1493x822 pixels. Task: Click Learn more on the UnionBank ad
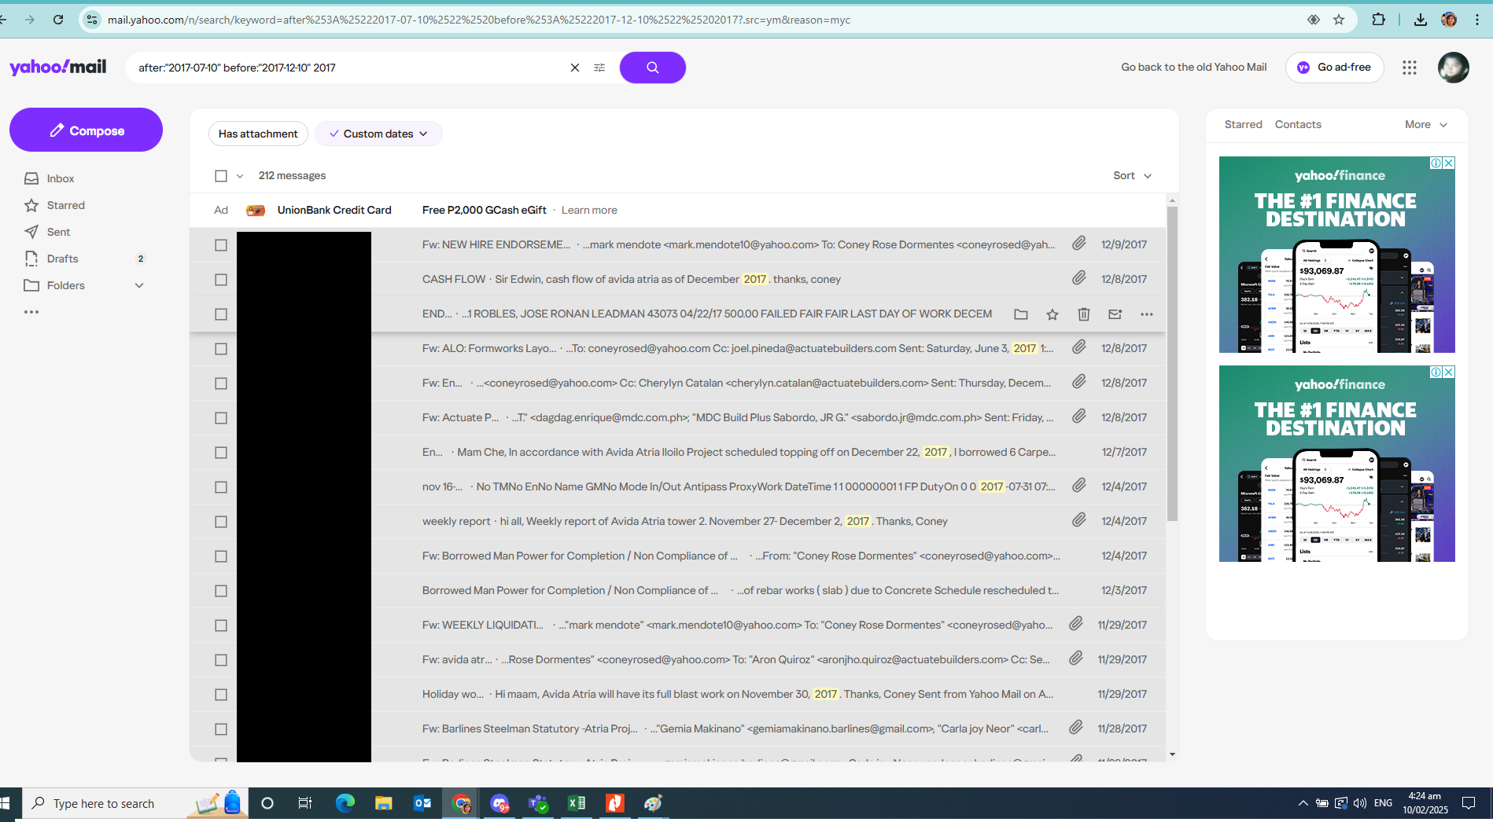(589, 210)
